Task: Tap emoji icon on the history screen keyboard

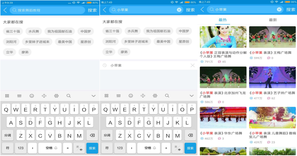Action: click(131, 96)
